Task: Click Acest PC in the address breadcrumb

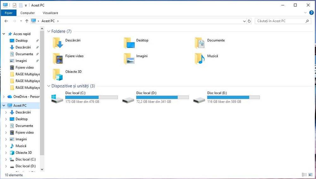Action: 48,21
